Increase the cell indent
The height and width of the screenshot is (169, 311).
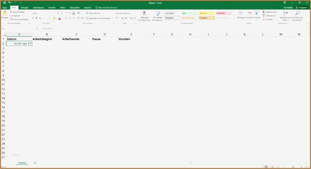(82, 18)
